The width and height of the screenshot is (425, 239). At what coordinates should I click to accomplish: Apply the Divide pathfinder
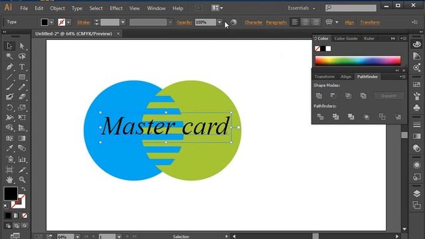point(320,117)
